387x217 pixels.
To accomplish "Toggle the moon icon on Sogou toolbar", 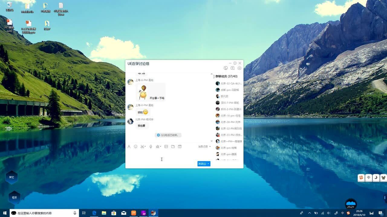I will (376, 178).
